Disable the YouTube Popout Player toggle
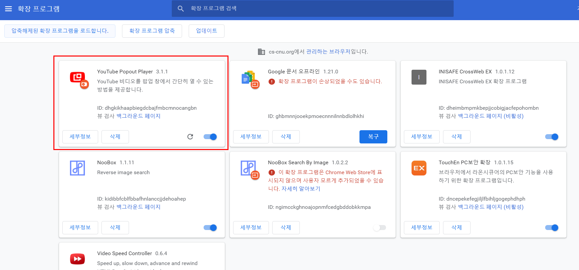This screenshot has width=579, height=270. pyautogui.click(x=210, y=137)
